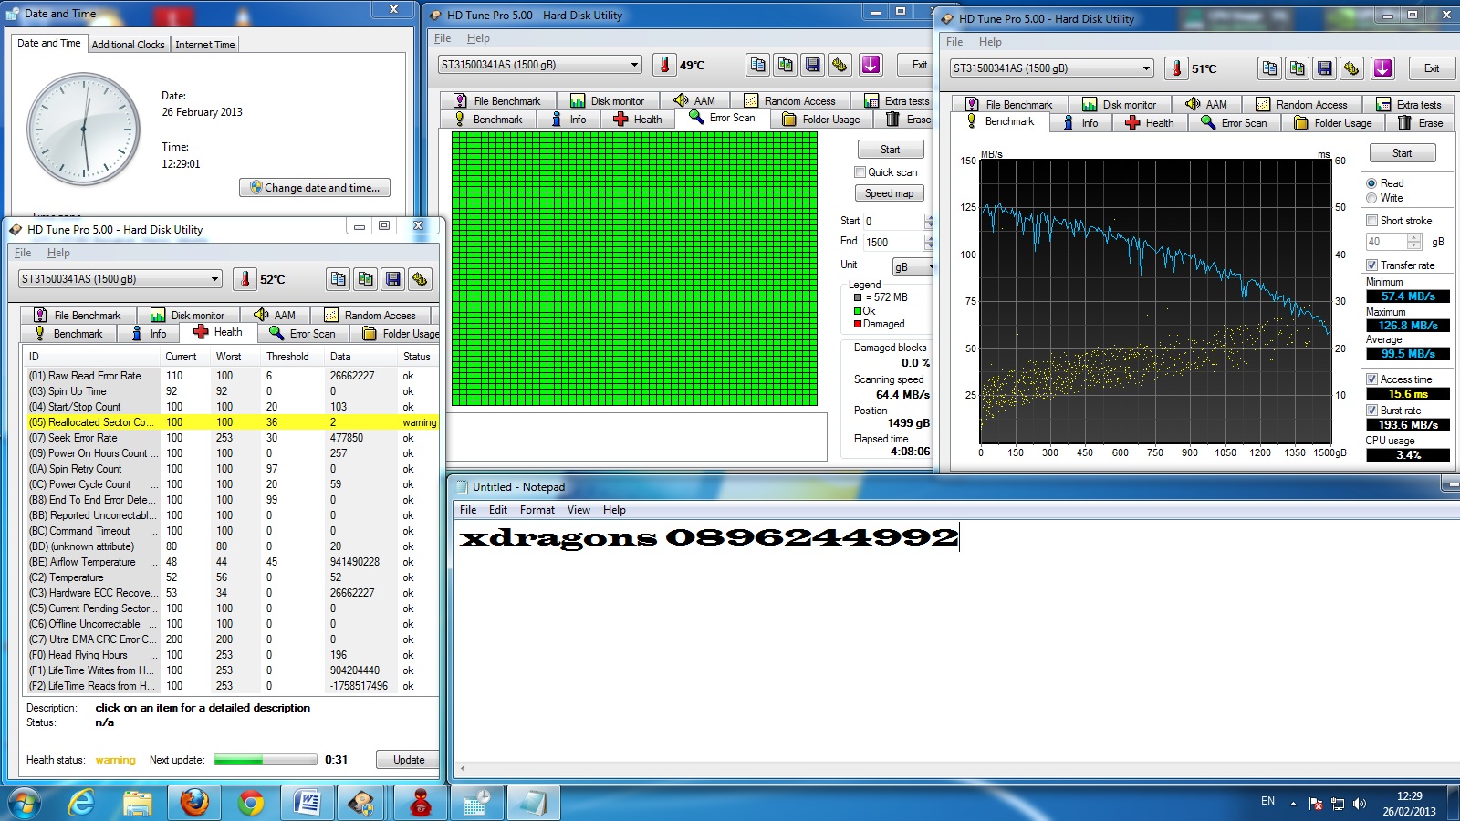Switch to Microsoft Word on the taskbar
Screen dimensions: 1460x821
(x=308, y=803)
